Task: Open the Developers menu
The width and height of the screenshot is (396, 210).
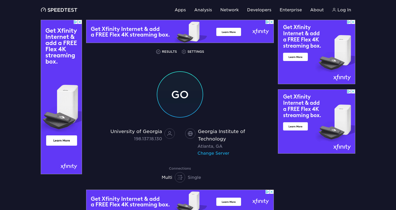Action: (x=259, y=10)
